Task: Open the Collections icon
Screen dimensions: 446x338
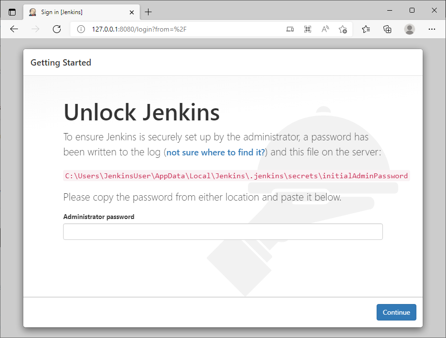Action: [387, 29]
